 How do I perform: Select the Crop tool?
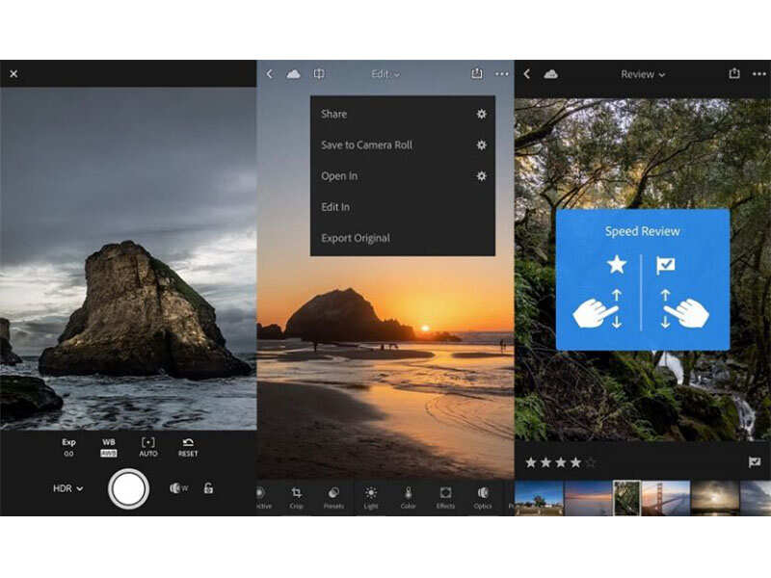pos(297,493)
